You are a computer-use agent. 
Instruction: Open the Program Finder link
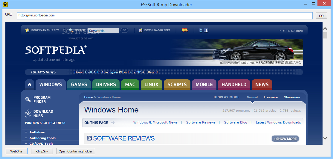point(42,99)
